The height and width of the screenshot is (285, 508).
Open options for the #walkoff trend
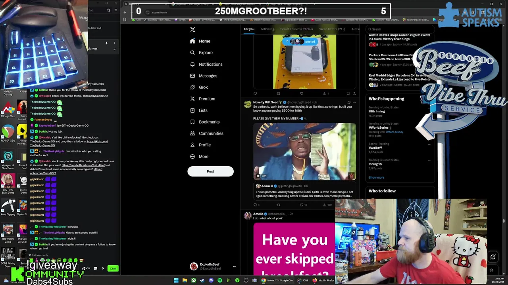(429, 144)
